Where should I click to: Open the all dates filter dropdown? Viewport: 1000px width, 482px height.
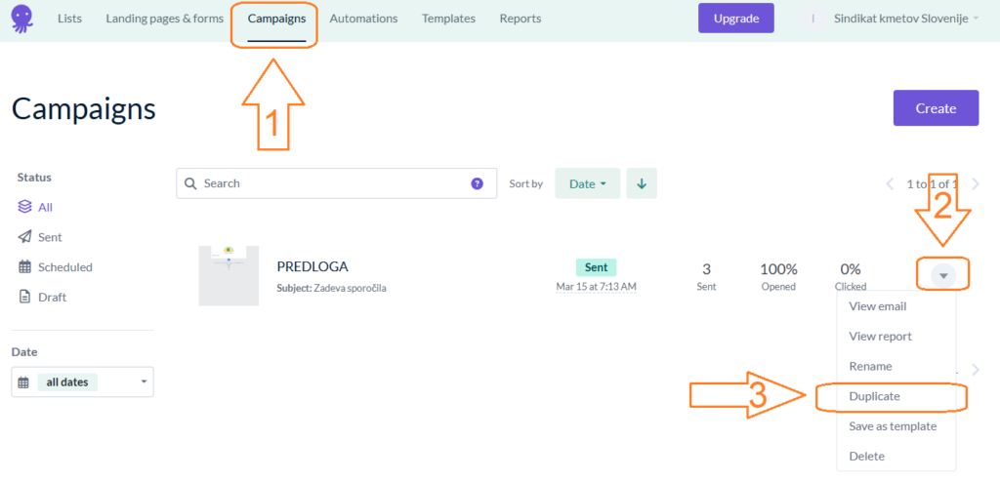pyautogui.click(x=82, y=382)
